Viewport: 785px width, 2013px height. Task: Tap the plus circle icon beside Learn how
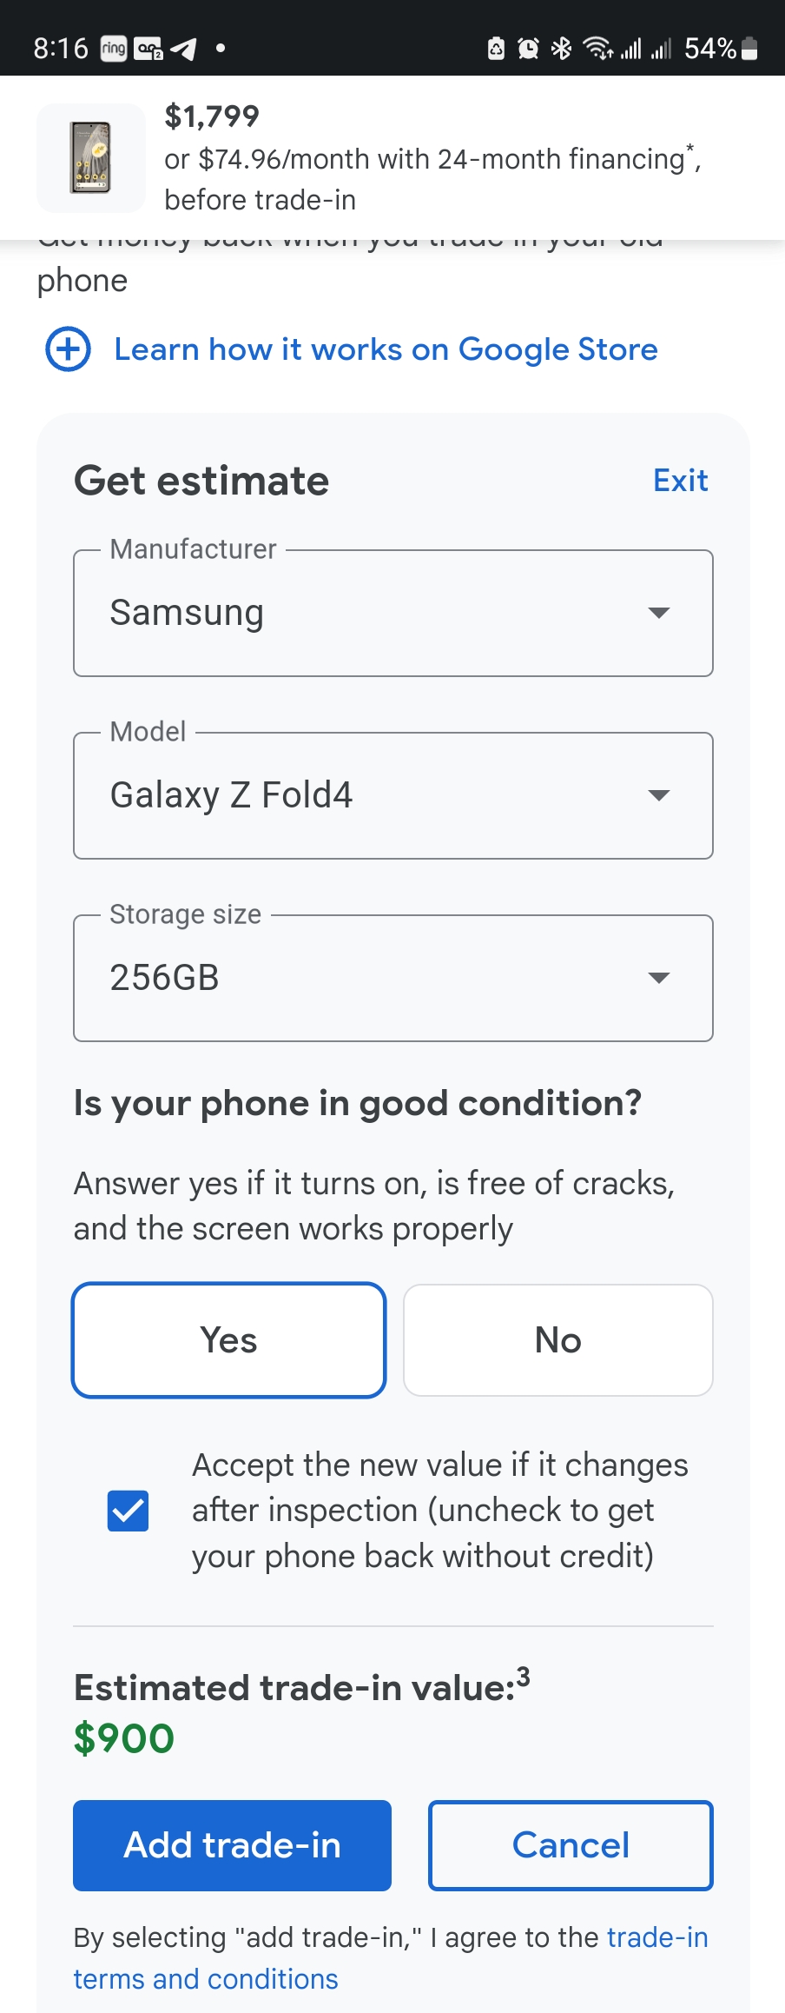68,349
